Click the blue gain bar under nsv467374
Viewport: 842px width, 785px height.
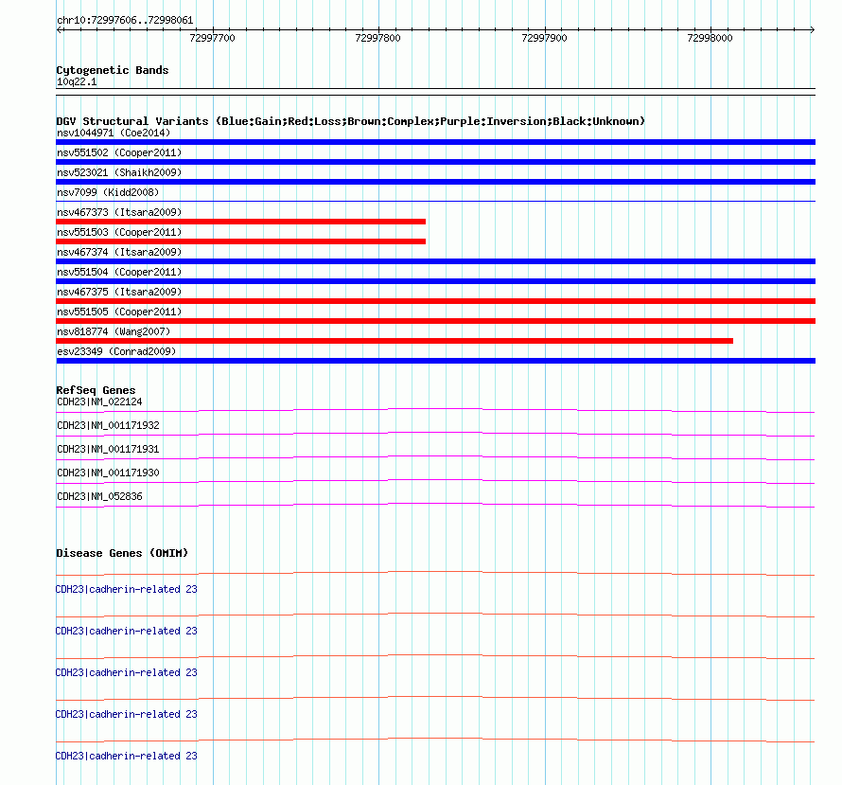[x=435, y=261]
